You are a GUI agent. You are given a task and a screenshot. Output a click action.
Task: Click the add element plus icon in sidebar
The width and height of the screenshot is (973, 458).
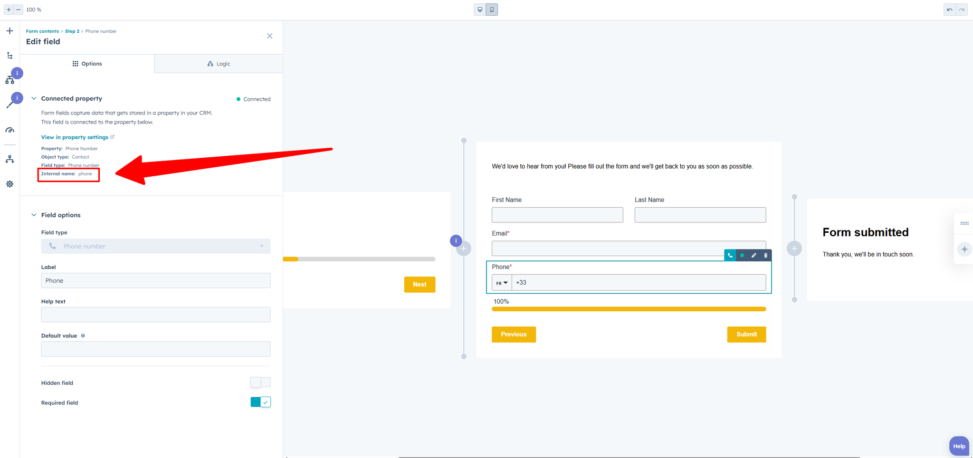point(10,31)
